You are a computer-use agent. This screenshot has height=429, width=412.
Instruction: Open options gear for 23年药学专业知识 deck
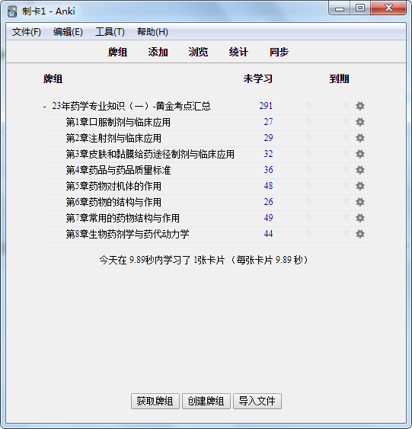360,106
